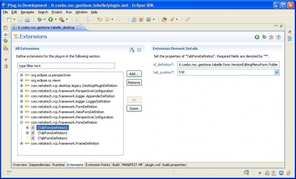
Task: Expand the org.eclipse.ui.perspectives node
Action: coord(21,75)
